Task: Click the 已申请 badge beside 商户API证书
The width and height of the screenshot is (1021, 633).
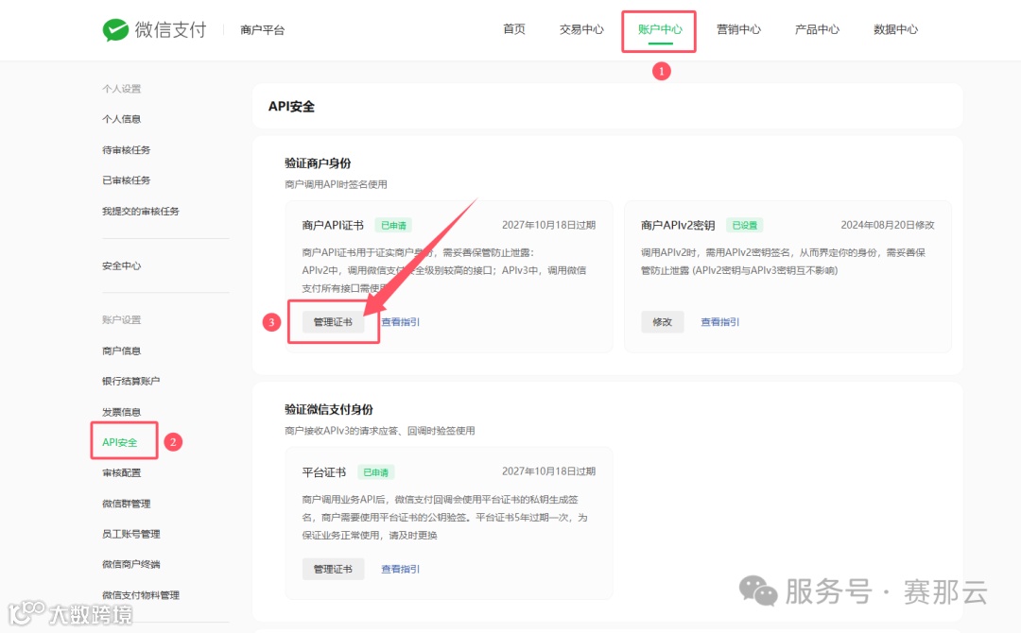Action: click(393, 226)
